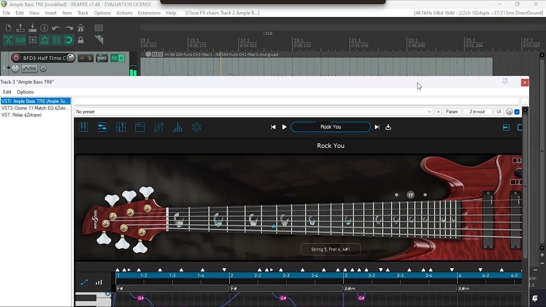This screenshot has width=546, height=307.
Task: Open Ample Bass mixer faders icon
Action: point(121,127)
